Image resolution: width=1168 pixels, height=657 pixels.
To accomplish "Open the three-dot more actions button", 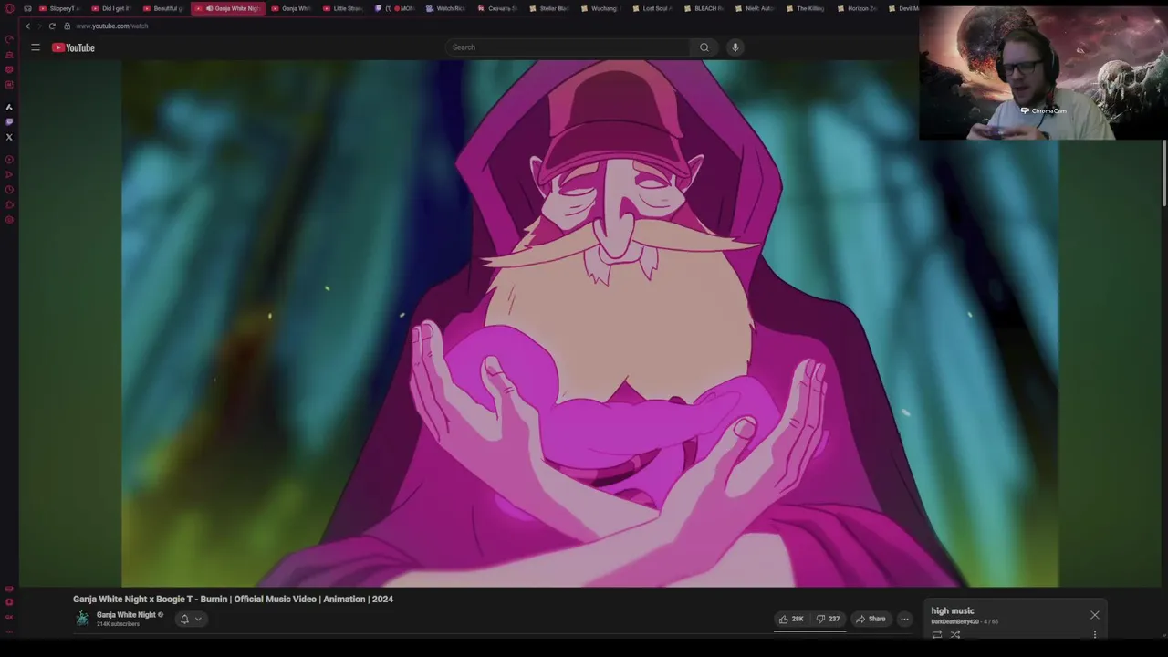I will (x=904, y=619).
